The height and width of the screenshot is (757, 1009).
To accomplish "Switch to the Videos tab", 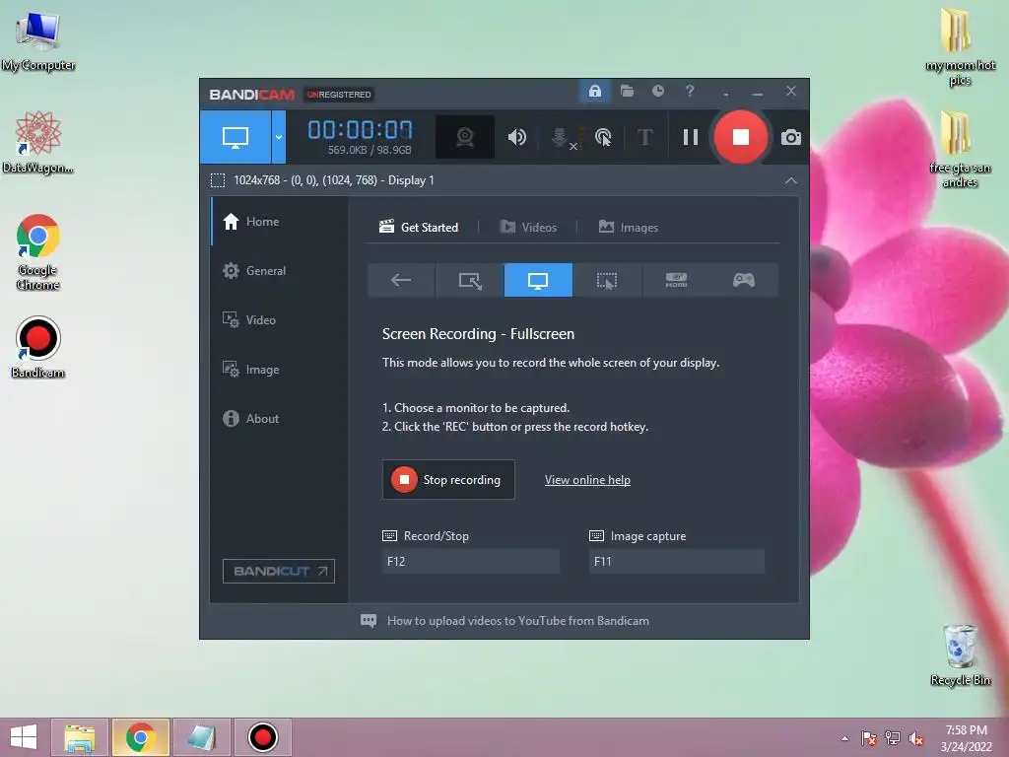I will [528, 228].
